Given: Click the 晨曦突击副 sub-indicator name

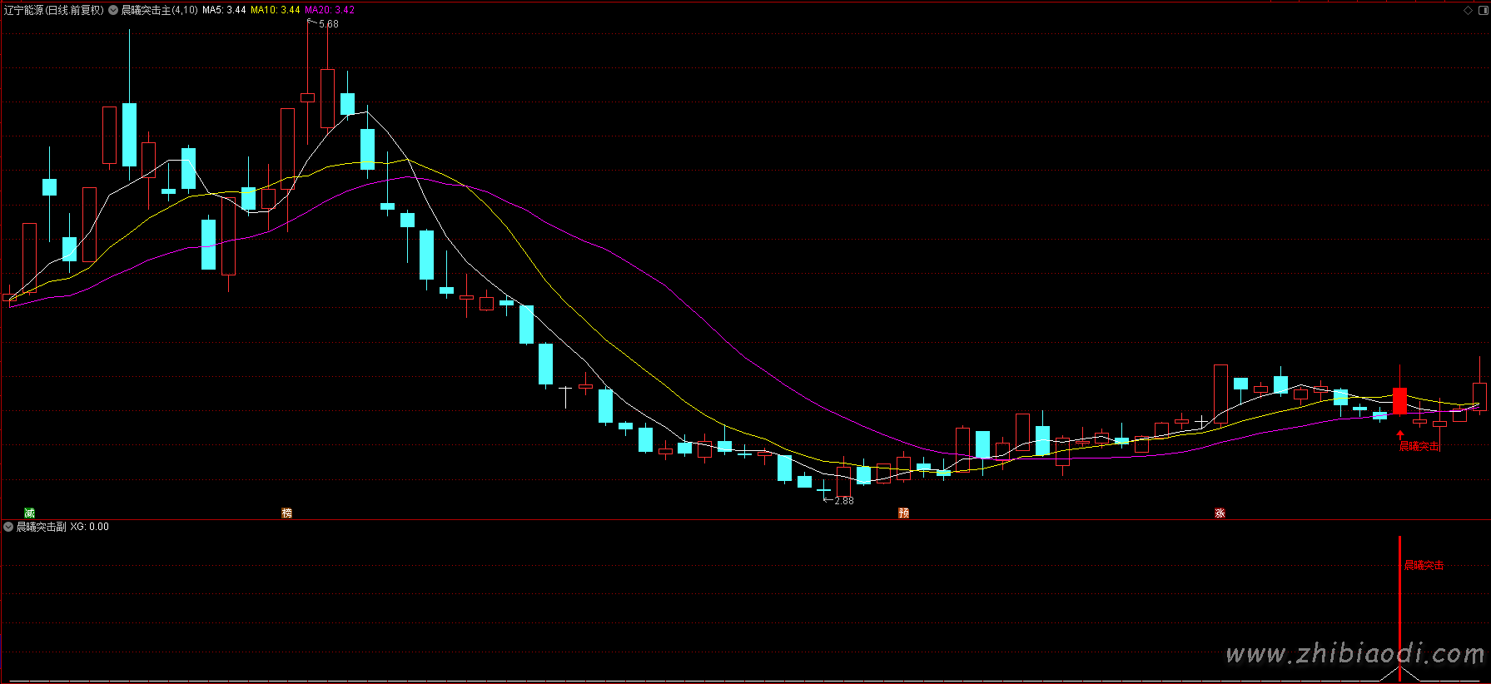Looking at the screenshot, I should (x=42, y=527).
